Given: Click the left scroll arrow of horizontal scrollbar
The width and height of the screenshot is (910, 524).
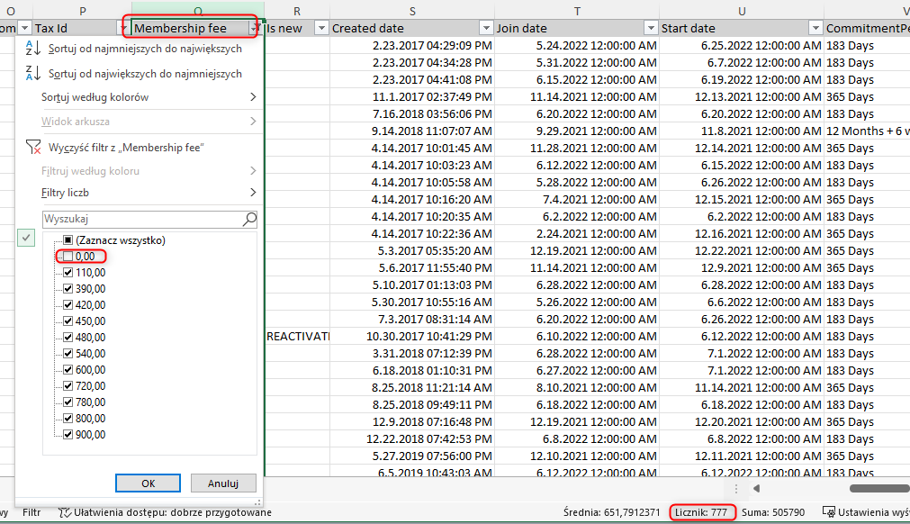Looking at the screenshot, I should (757, 488).
